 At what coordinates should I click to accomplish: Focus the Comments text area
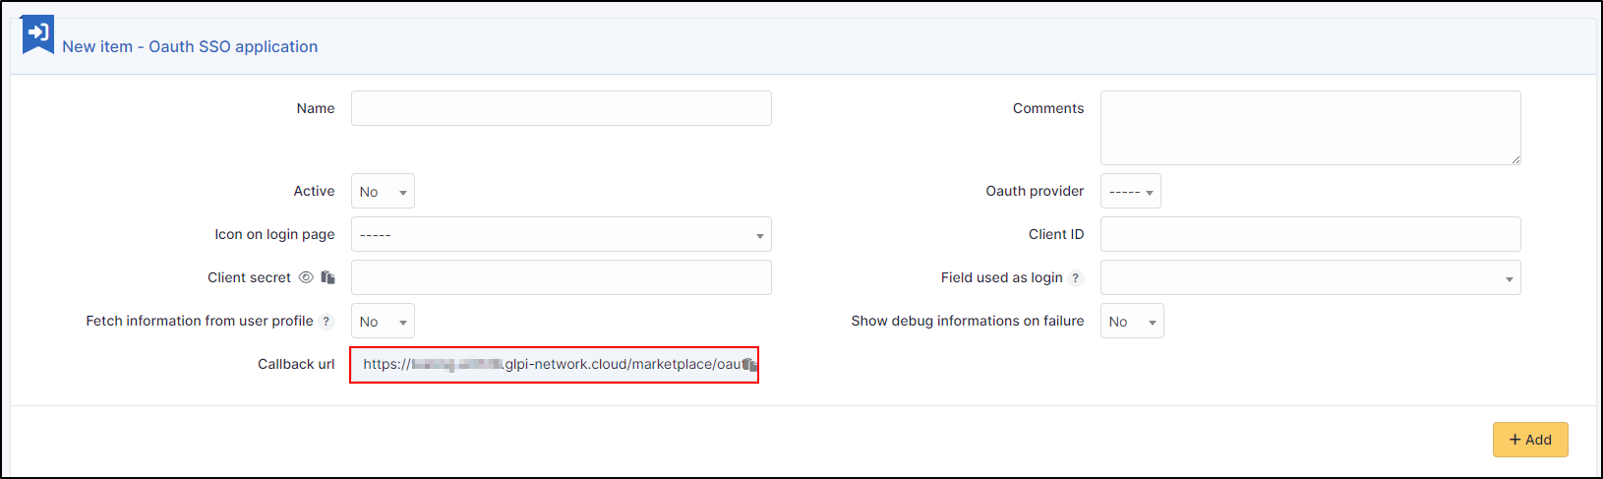[x=1310, y=127]
